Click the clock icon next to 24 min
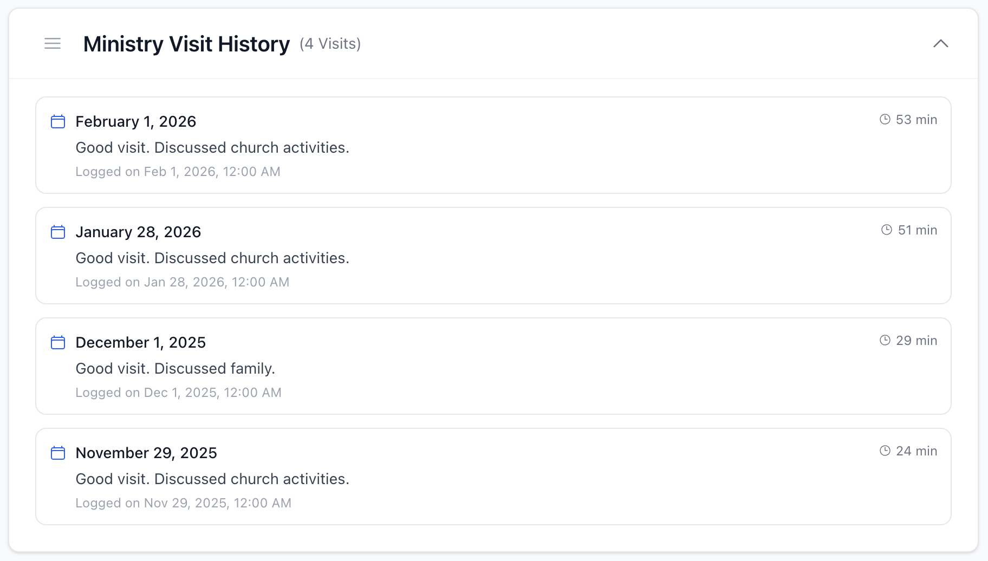 pyautogui.click(x=885, y=451)
